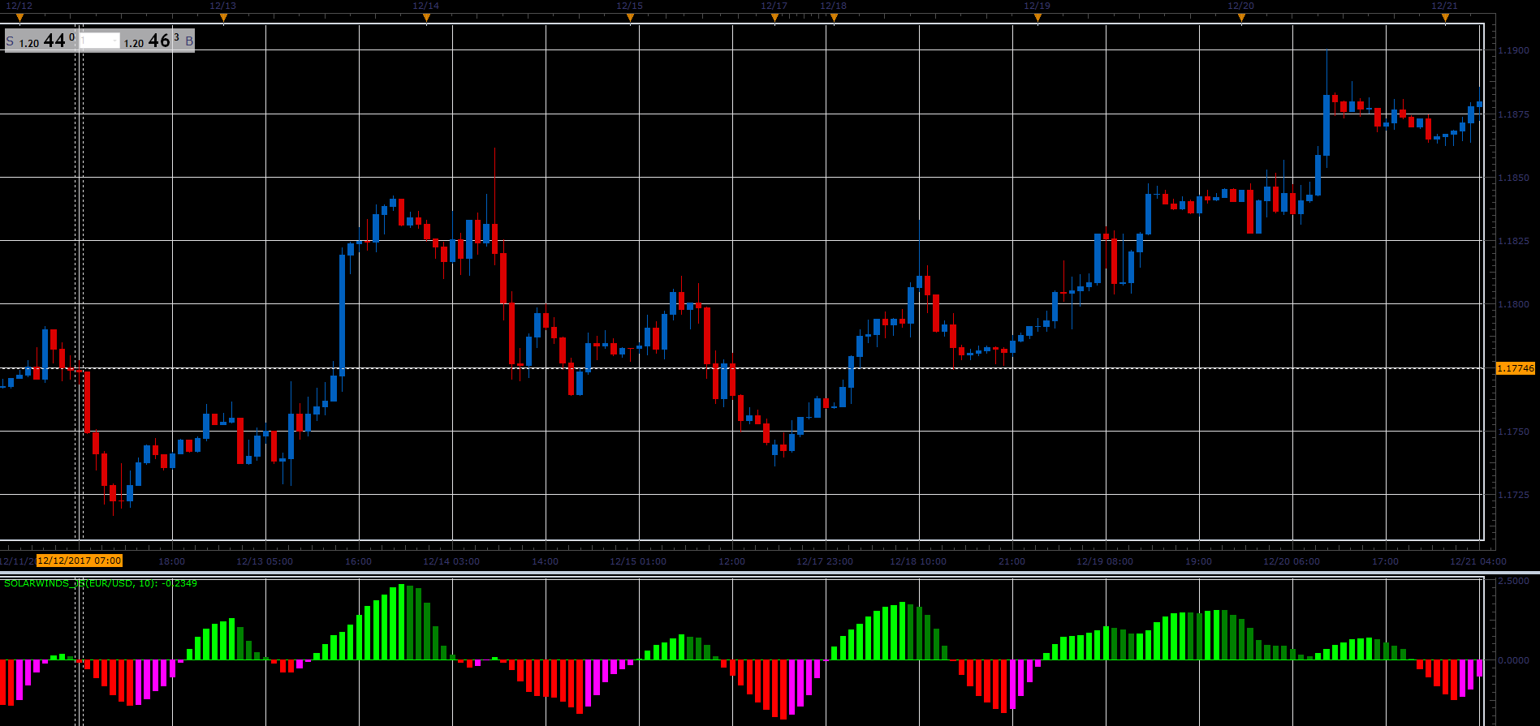Screen dimensions: 1540x726
Task: Click the 12/13 orange day marker
Action: 223,18
